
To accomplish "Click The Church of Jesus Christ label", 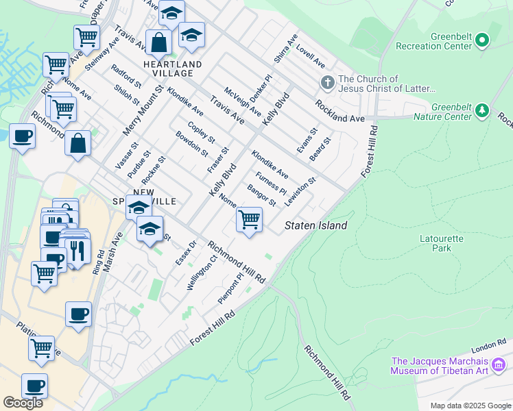I will [387, 84].
